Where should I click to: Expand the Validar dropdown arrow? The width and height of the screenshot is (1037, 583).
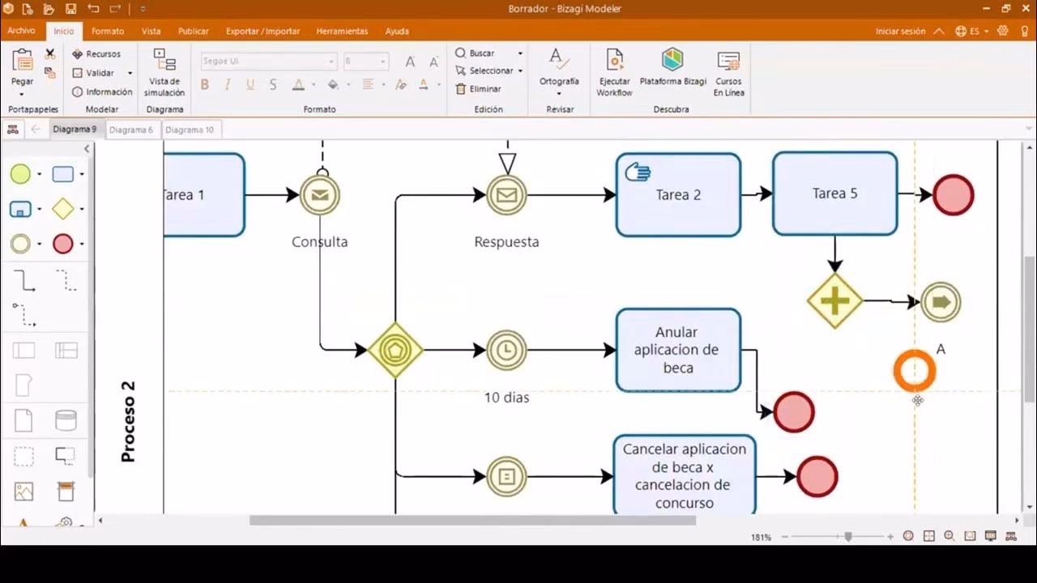point(130,73)
